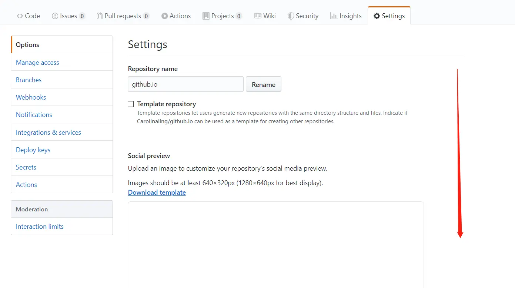Click the Issues exclamation icon
Screen dimensions: 515x288
click(55, 16)
